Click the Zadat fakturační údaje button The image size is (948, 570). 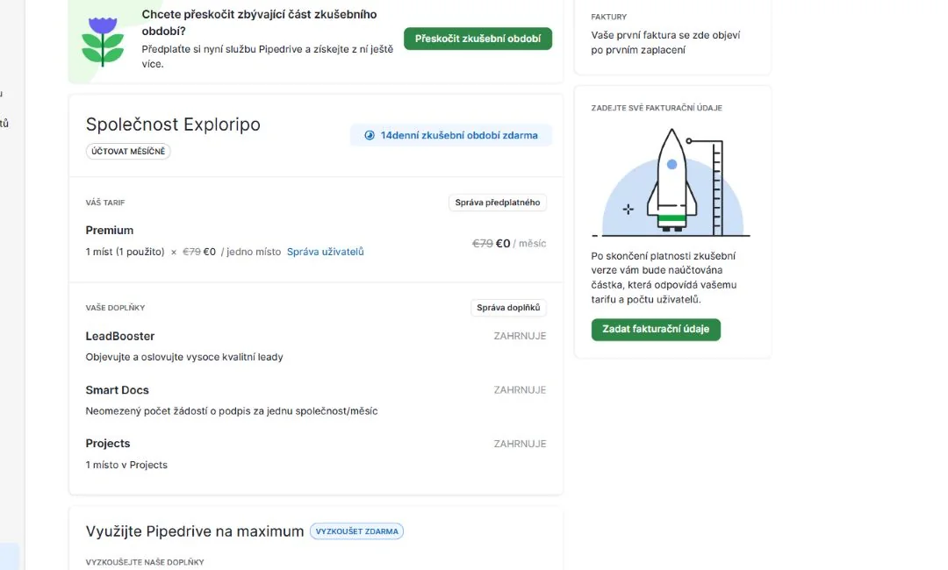click(x=656, y=329)
